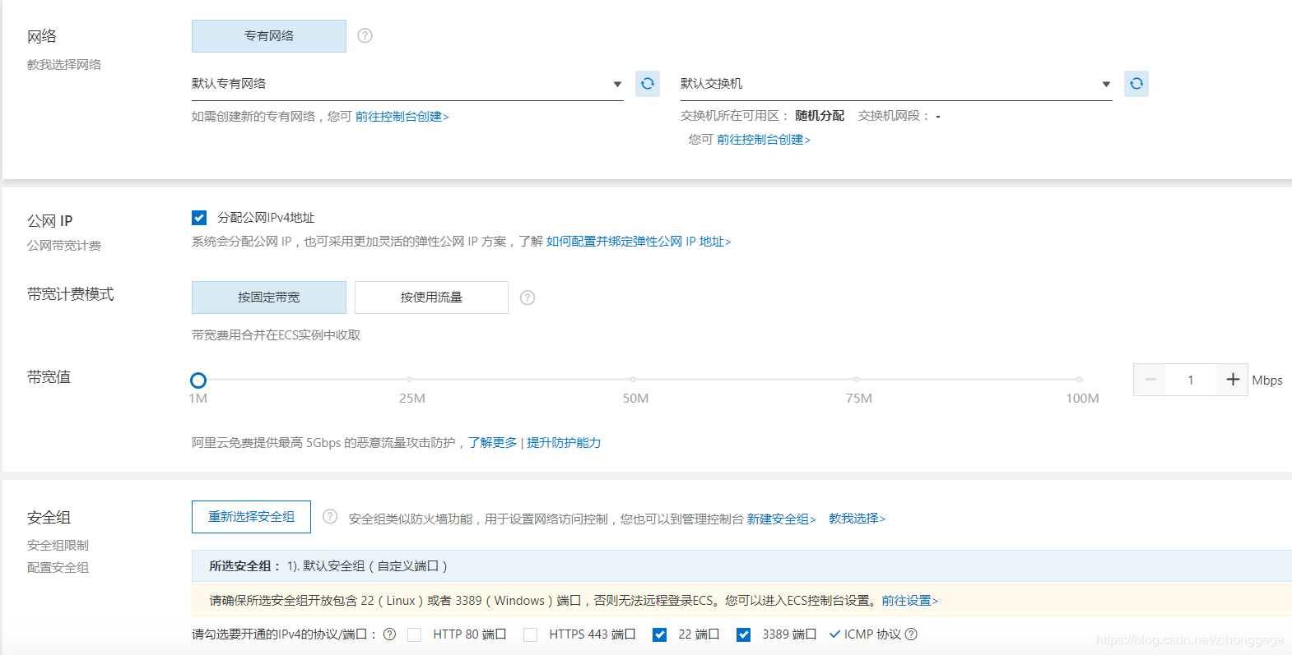Open help icon after ICMP 协议
The image size is (1292, 655).
click(911, 634)
